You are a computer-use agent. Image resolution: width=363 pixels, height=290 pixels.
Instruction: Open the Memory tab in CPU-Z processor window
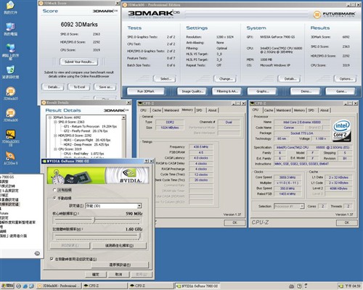click(299, 110)
